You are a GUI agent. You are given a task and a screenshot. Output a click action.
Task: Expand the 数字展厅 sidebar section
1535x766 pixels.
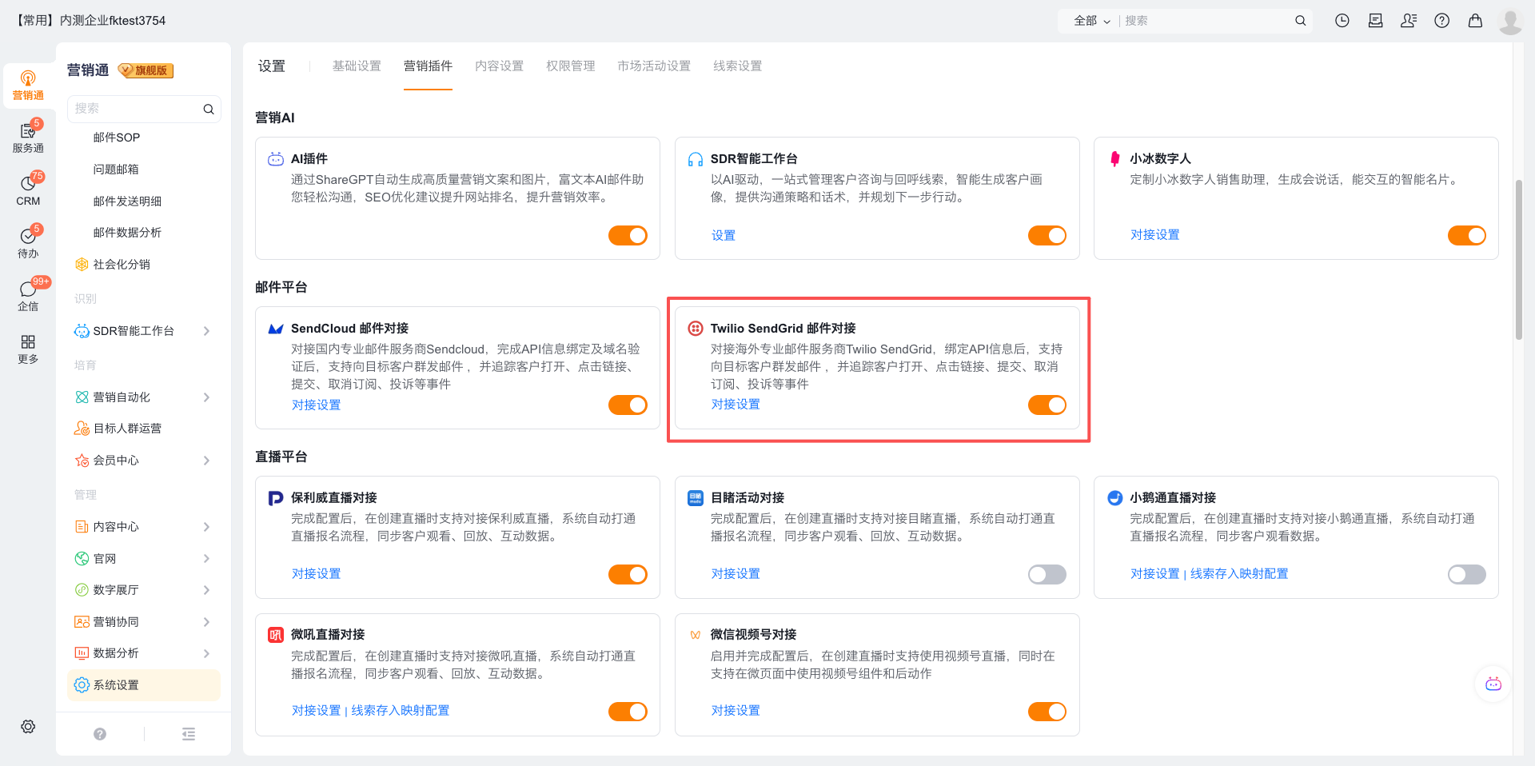click(206, 590)
